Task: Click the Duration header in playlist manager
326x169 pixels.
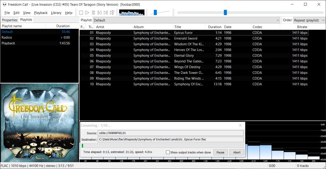Action: pyautogui.click(x=58, y=26)
